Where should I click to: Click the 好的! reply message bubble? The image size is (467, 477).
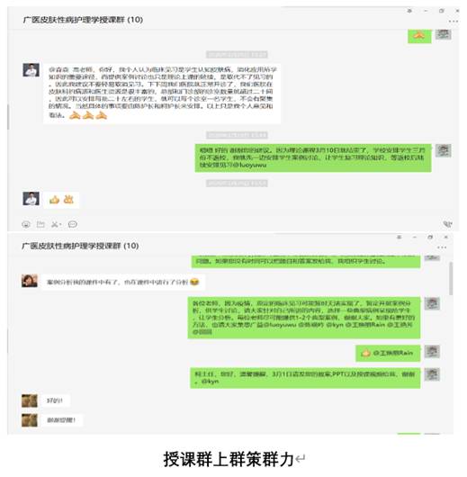[55, 400]
